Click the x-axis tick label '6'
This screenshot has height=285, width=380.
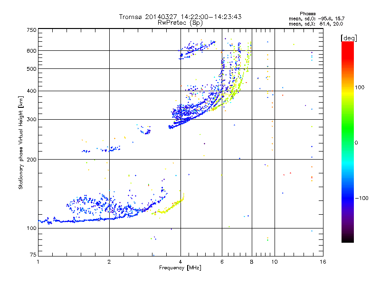tap(222, 262)
